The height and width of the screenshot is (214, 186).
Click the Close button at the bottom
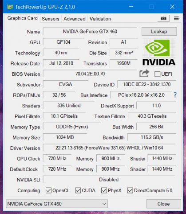click(163, 204)
